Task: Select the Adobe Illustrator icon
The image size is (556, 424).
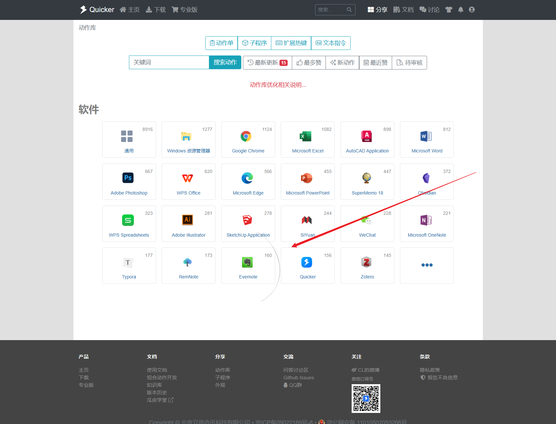Action: (x=187, y=220)
